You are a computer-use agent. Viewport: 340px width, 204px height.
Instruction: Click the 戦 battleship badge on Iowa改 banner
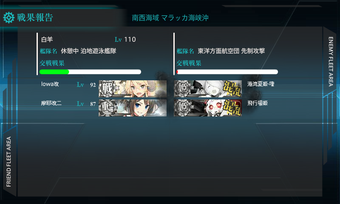(107, 88)
